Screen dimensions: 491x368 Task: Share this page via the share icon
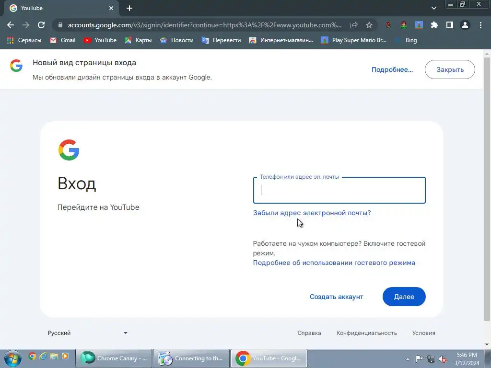tap(354, 25)
